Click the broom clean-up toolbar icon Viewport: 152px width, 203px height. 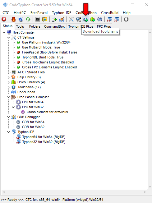(62, 19)
